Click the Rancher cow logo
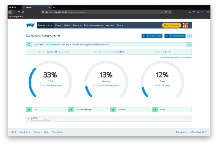The width and height of the screenshot is (218, 146). click(30, 25)
